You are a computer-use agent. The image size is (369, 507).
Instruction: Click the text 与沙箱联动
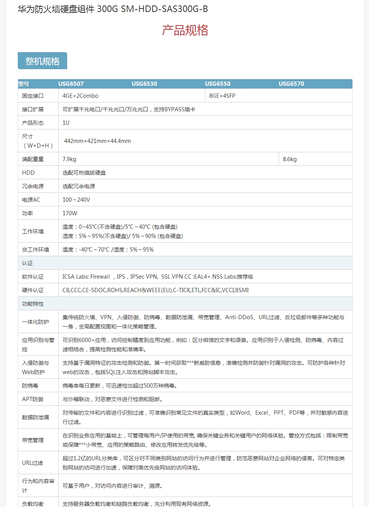pos(112,399)
